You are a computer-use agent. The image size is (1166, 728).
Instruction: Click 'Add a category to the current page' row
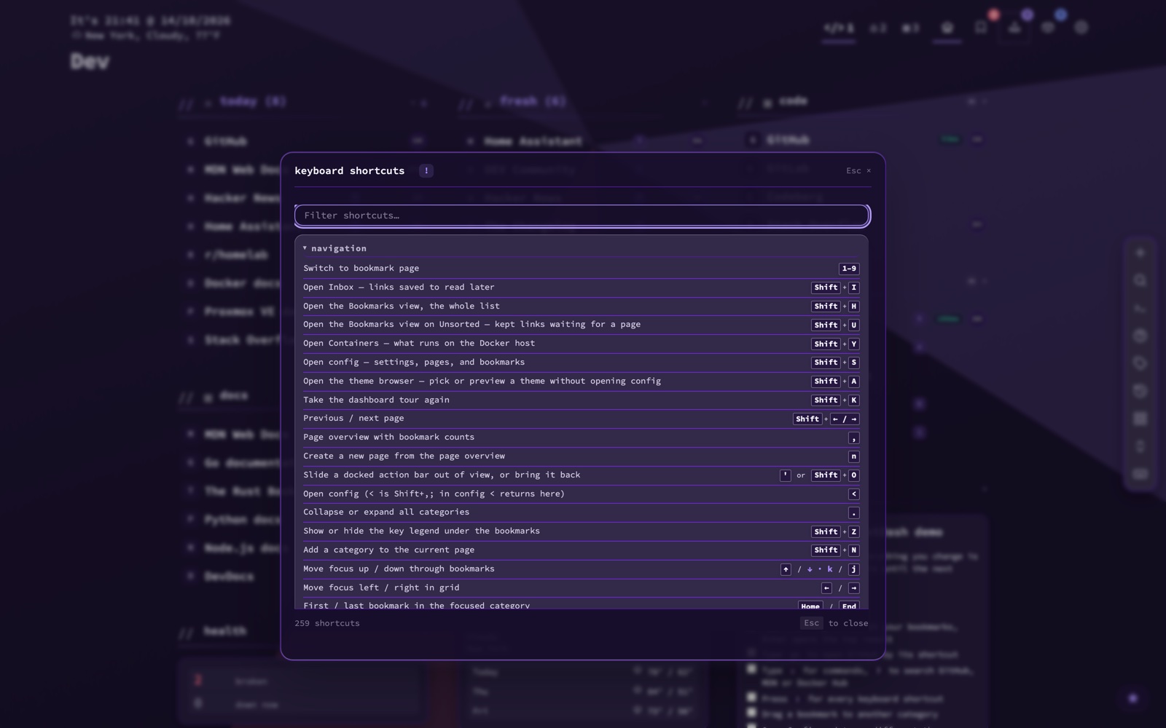582,550
